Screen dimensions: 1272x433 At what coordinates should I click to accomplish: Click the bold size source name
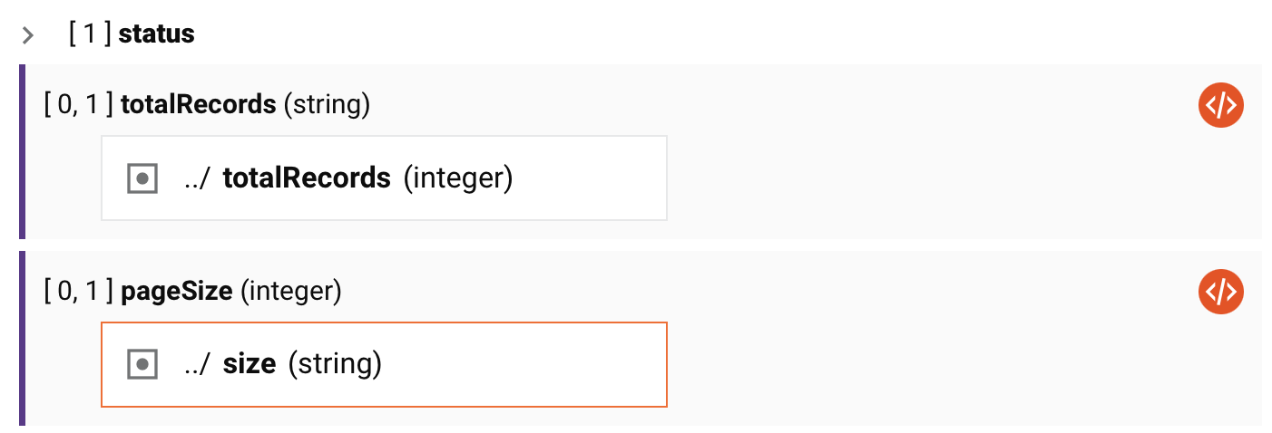point(249,364)
